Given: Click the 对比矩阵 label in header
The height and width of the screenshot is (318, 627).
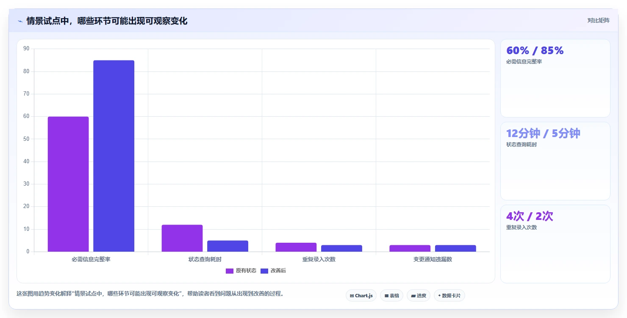Looking at the screenshot, I should 598,21.
